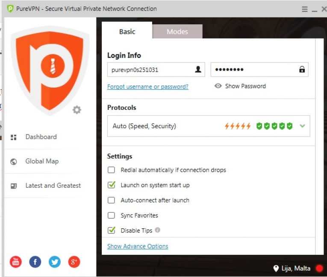Open the Google Plus icon
Viewport: 327px width, 277px height.
tap(74, 262)
